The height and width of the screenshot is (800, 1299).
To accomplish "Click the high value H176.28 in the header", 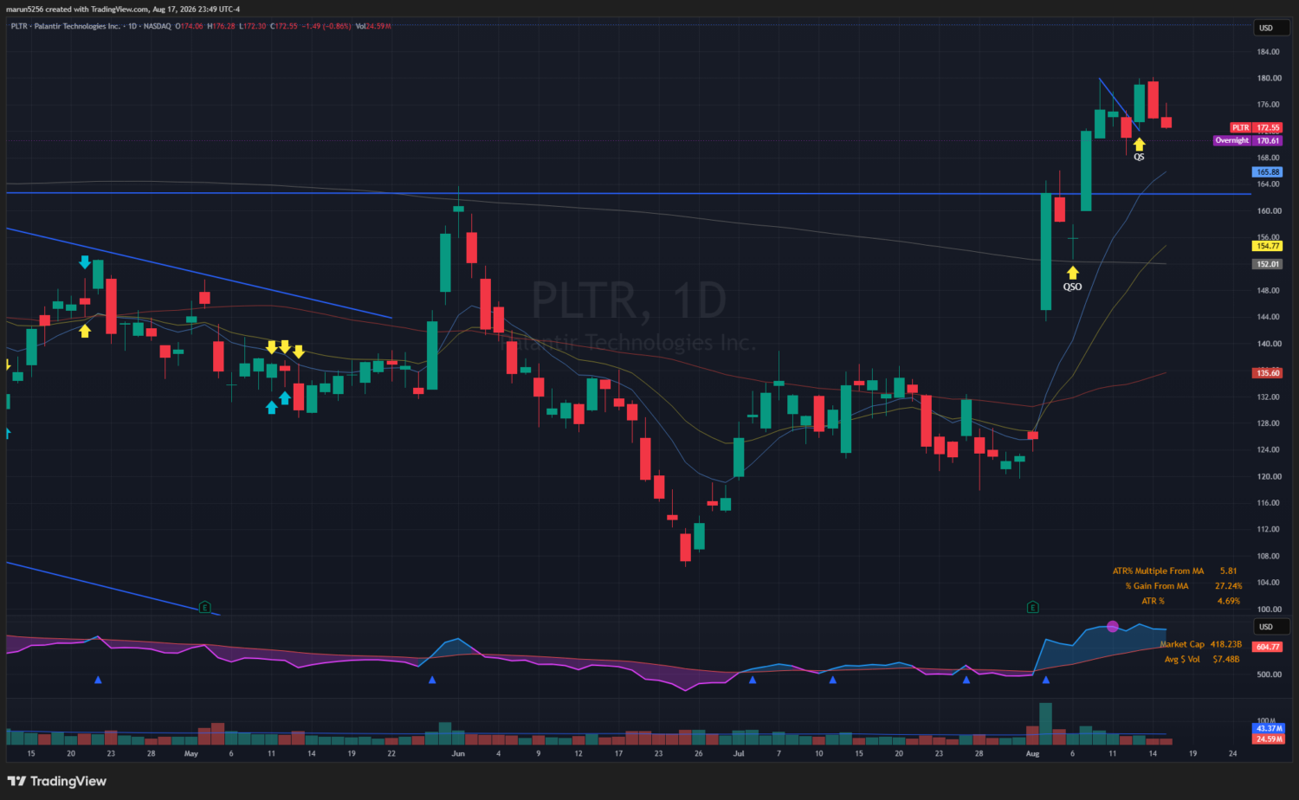I will click(x=221, y=26).
